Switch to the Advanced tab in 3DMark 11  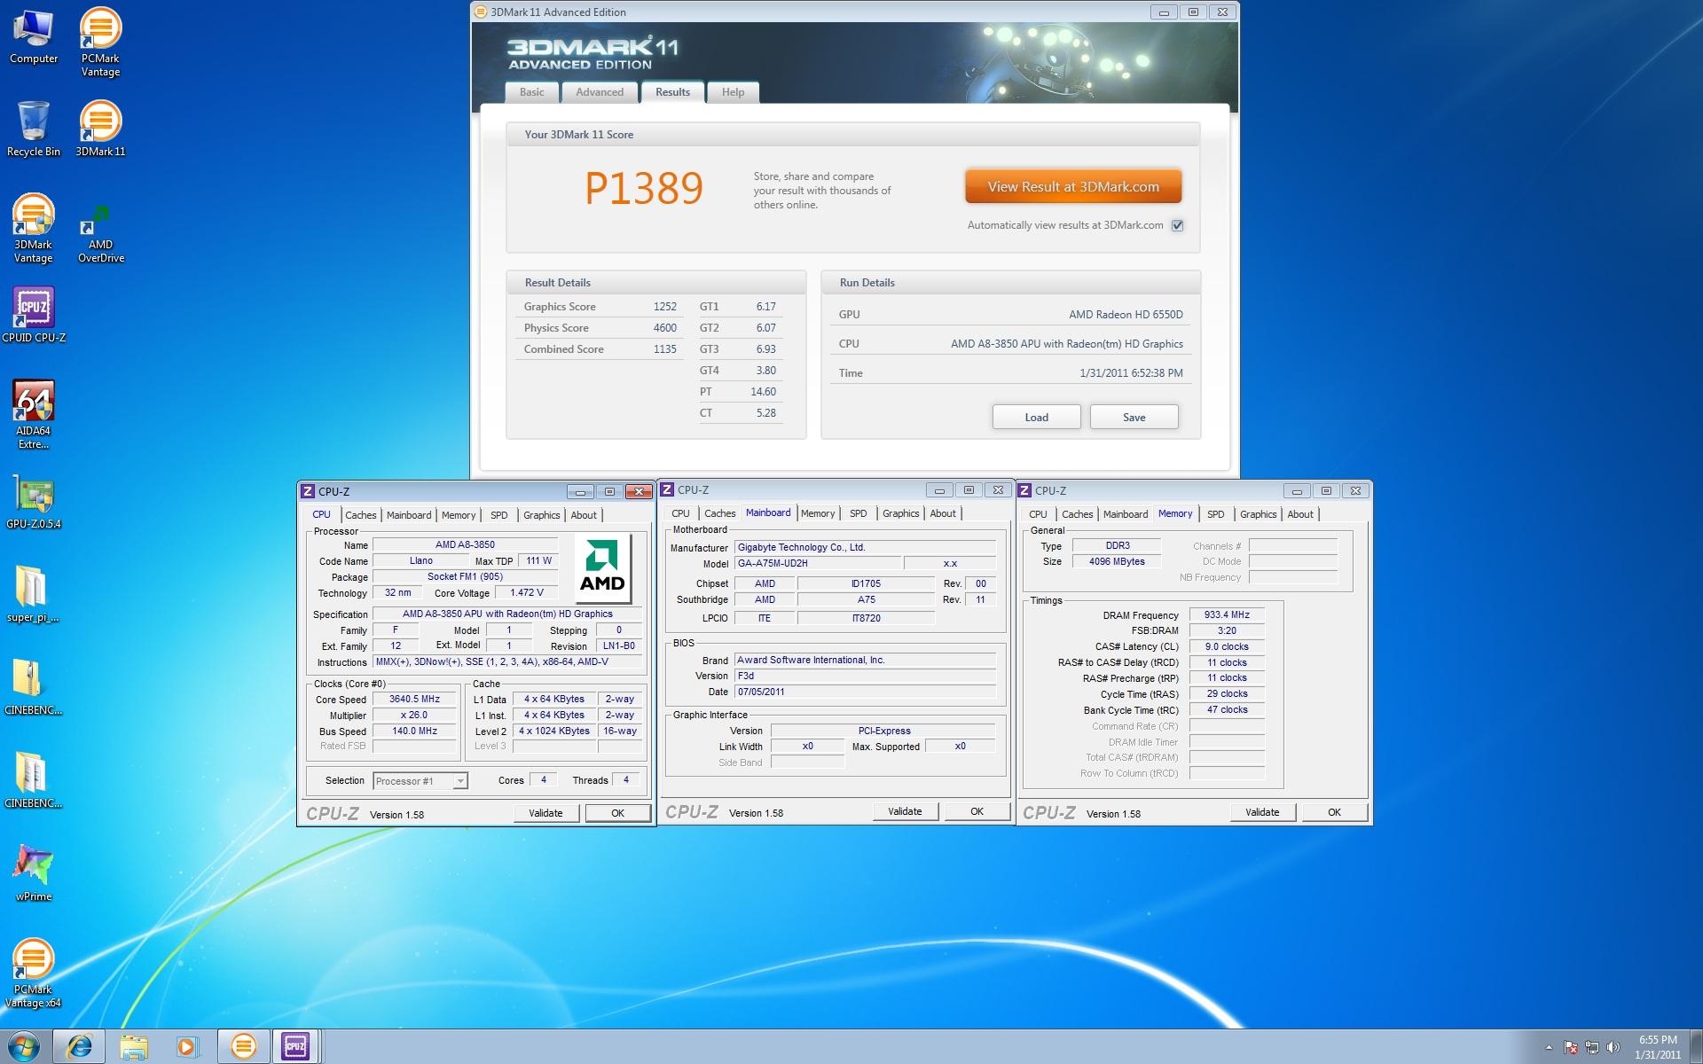[x=600, y=92]
